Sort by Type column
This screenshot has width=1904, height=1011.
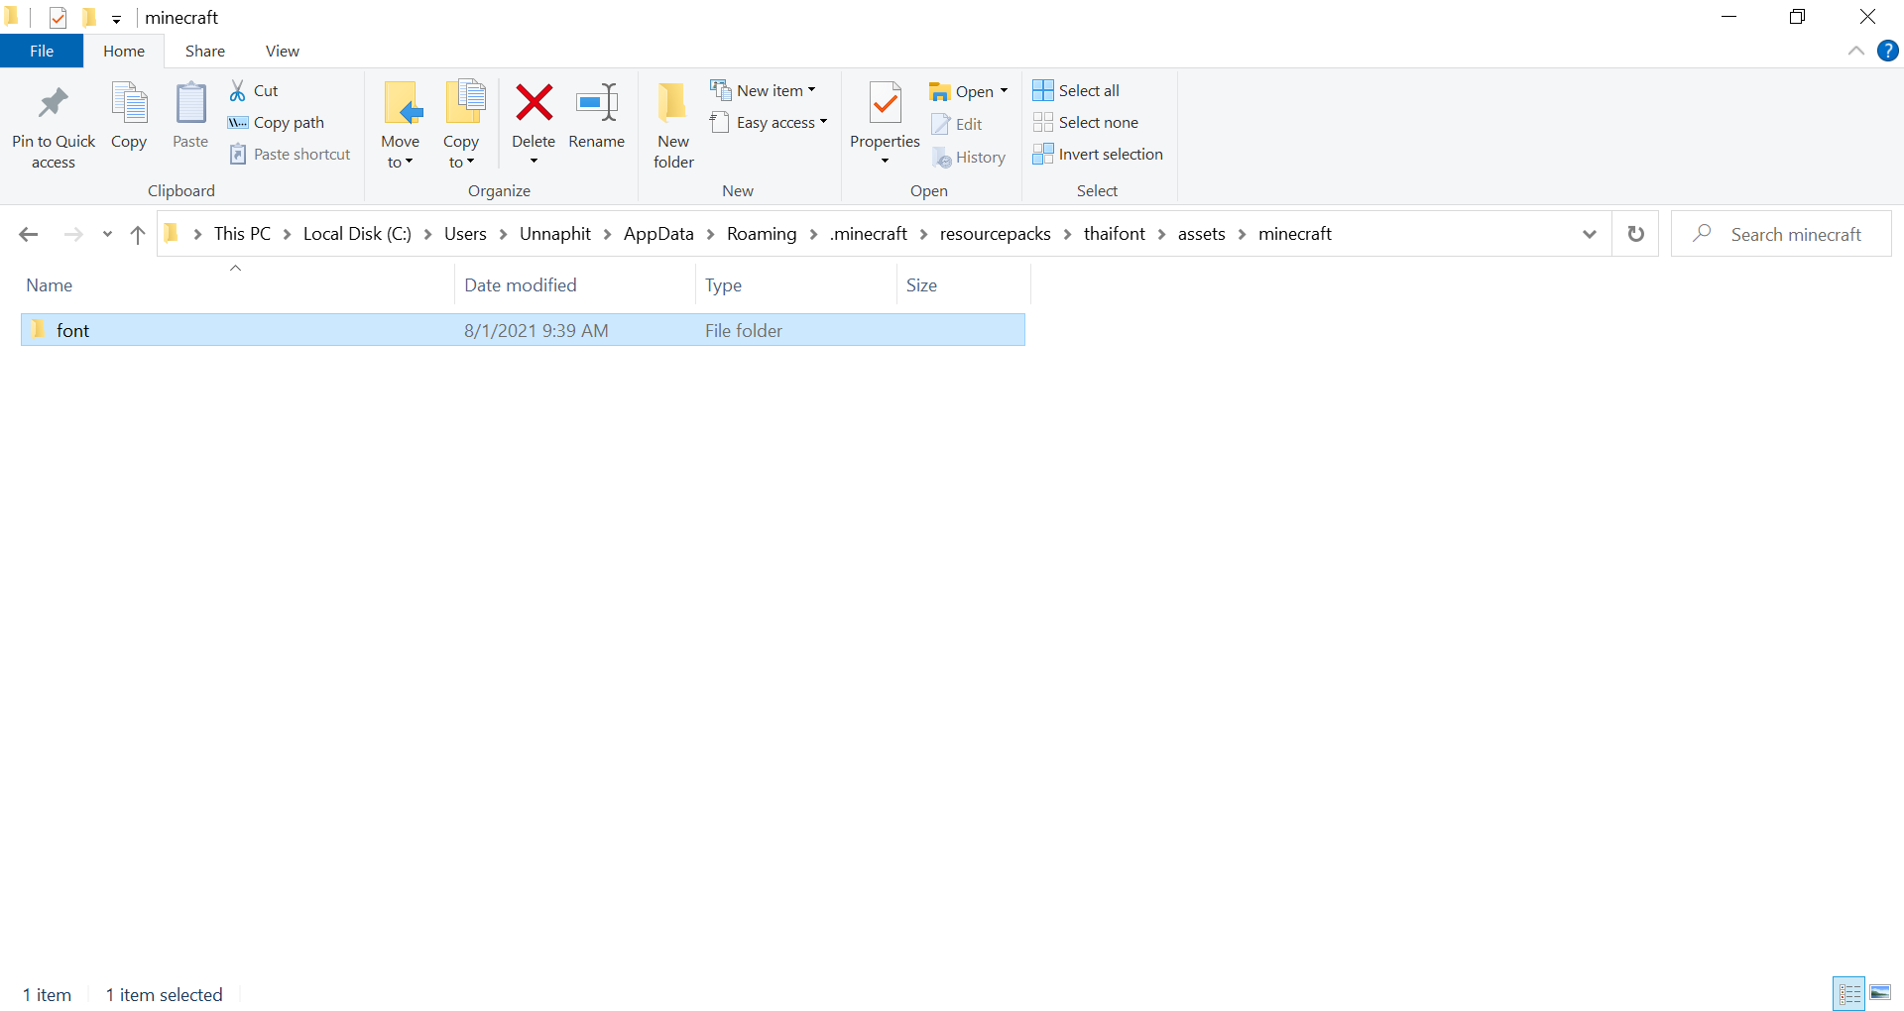pos(796,284)
